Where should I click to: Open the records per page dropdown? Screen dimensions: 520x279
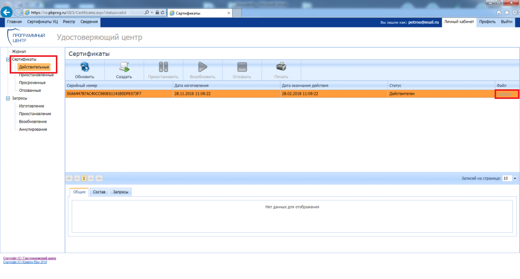[x=514, y=179]
